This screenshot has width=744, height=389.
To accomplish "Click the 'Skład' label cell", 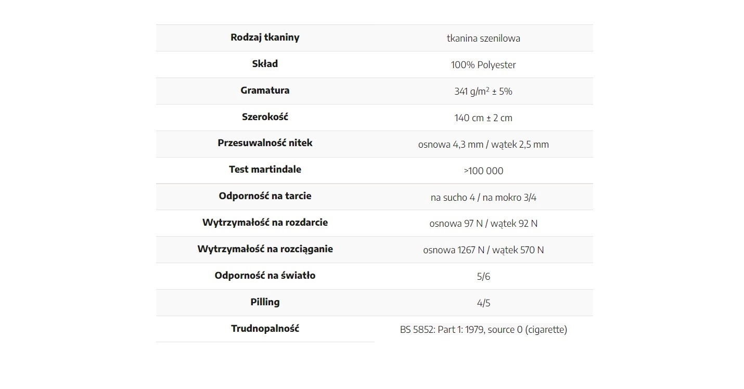I will (265, 64).
